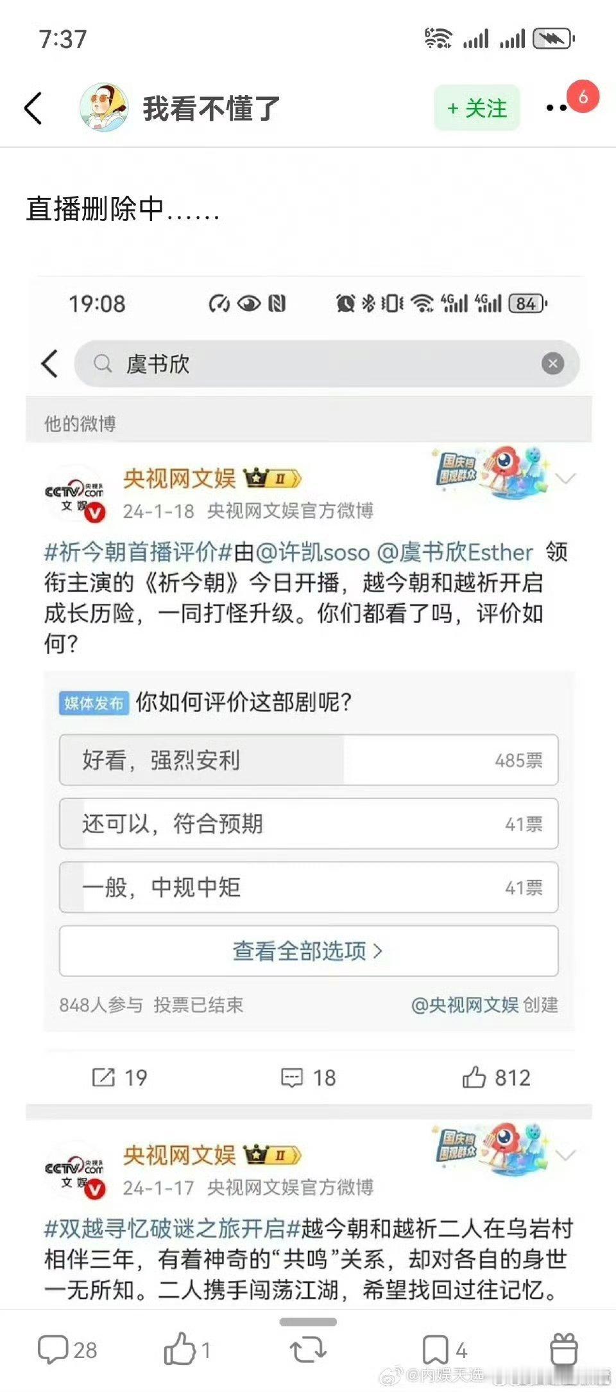The height and width of the screenshot is (1392, 616).
Task: Open the more options dots menu
Action: tap(557, 108)
